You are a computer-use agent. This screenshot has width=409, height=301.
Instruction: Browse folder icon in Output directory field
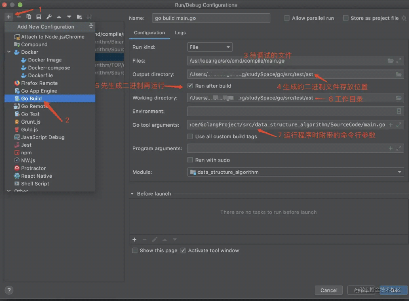pos(398,74)
